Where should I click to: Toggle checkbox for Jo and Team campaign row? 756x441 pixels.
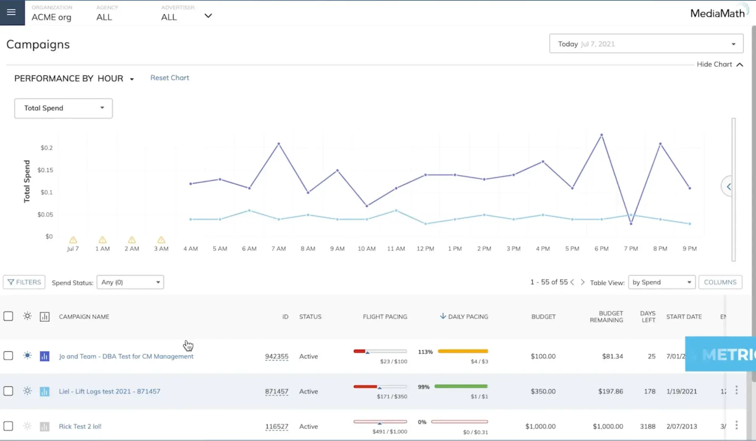coord(8,356)
